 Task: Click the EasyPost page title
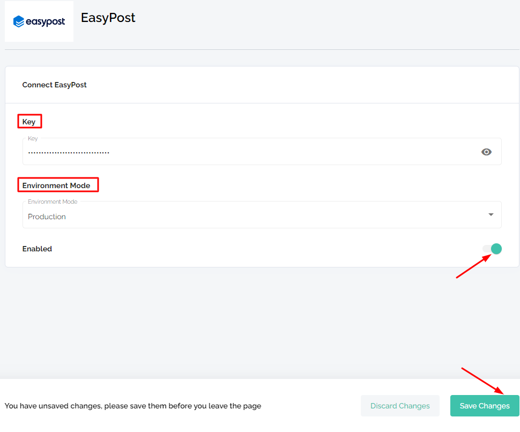(x=108, y=18)
